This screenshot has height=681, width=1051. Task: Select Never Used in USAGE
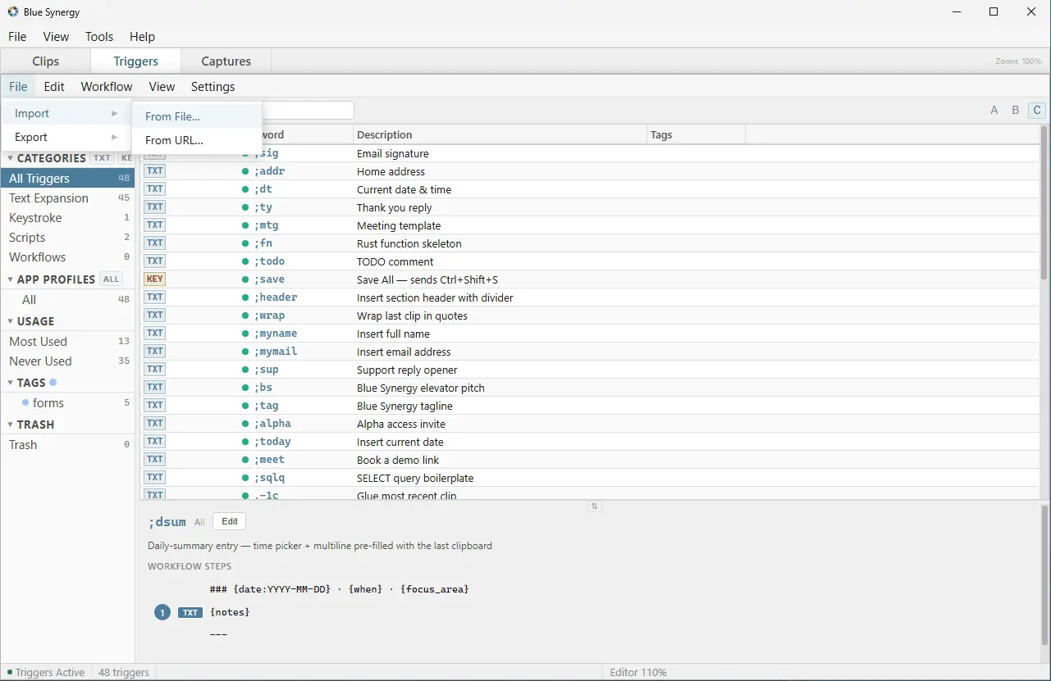click(67, 361)
